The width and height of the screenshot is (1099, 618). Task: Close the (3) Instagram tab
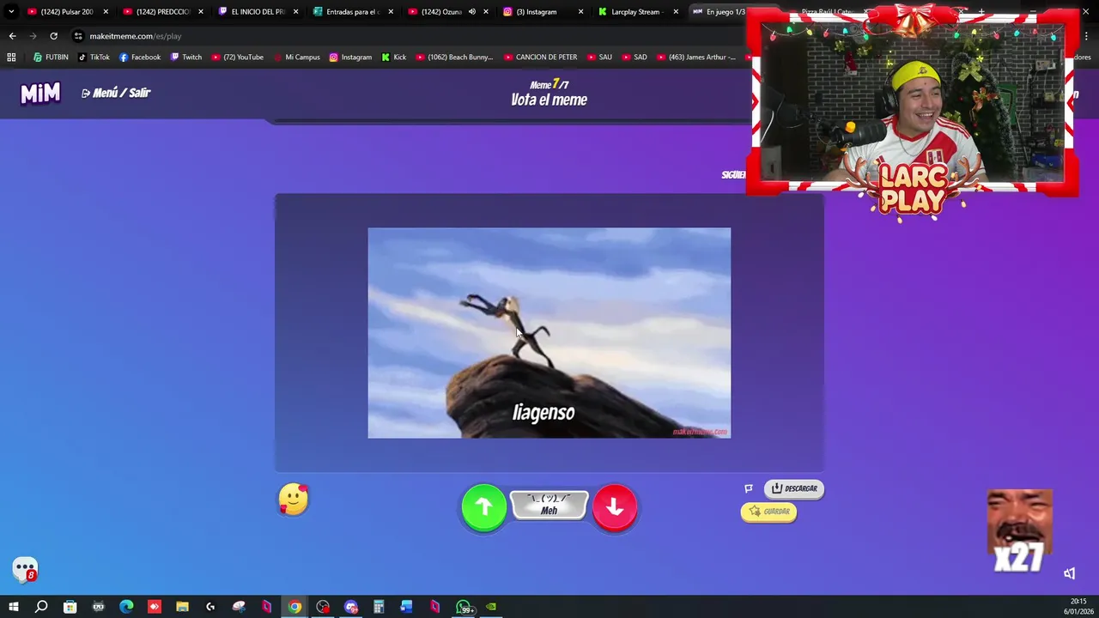[580, 12]
